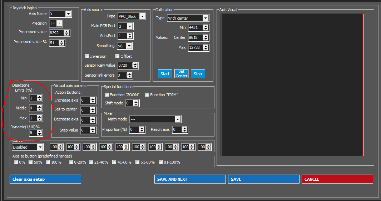Viewport: 381px width, 201px height.
Task: Decrease the Dynamic deadzone spinner value
Action: (x=39, y=134)
